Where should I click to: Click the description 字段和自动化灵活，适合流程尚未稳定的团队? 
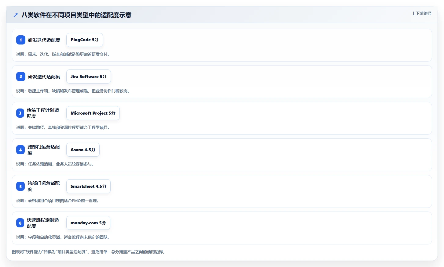tap(63, 237)
